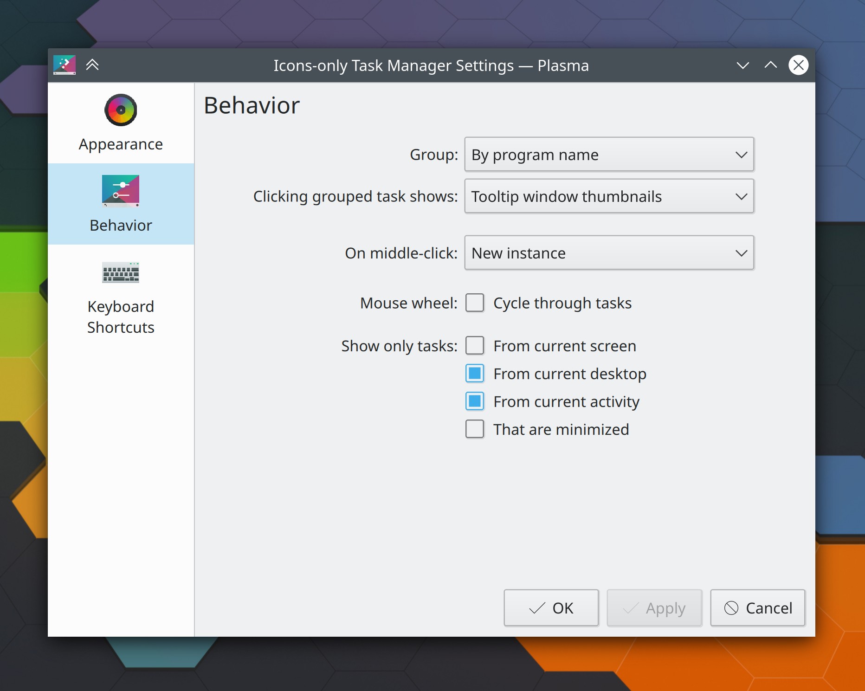Viewport: 865px width, 691px height.
Task: Click the Cancel button
Action: coord(757,608)
